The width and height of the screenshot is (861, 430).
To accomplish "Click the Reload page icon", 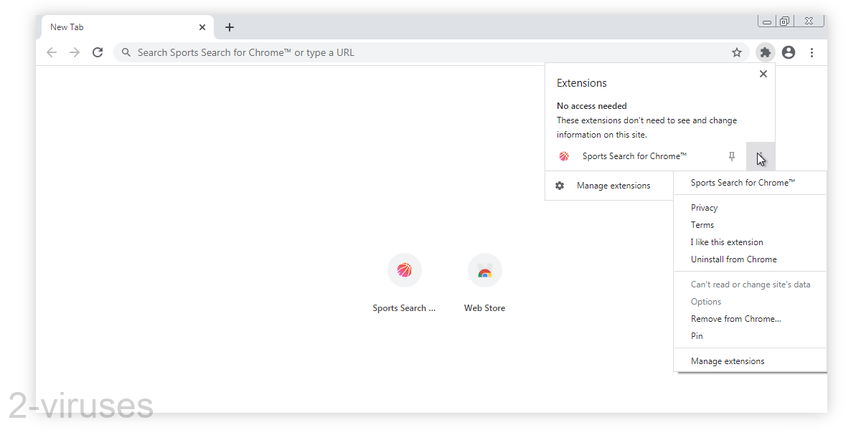I will click(98, 52).
